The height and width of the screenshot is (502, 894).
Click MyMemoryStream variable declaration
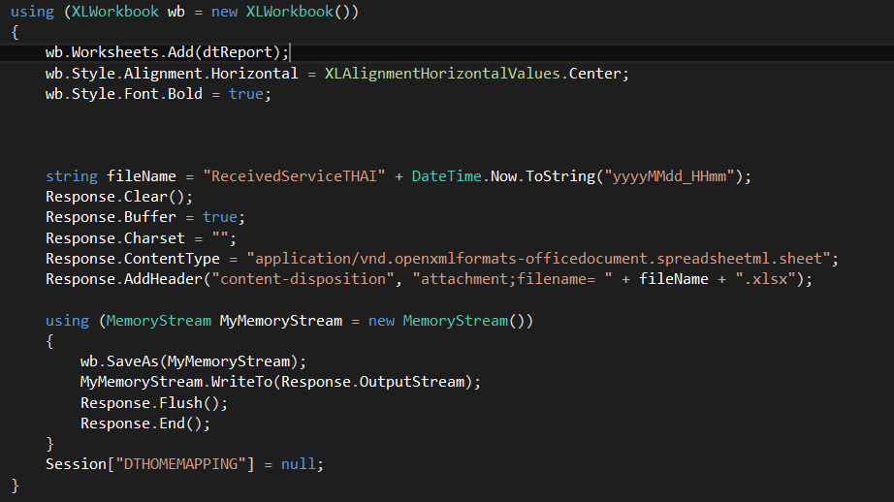pyautogui.click(x=280, y=321)
